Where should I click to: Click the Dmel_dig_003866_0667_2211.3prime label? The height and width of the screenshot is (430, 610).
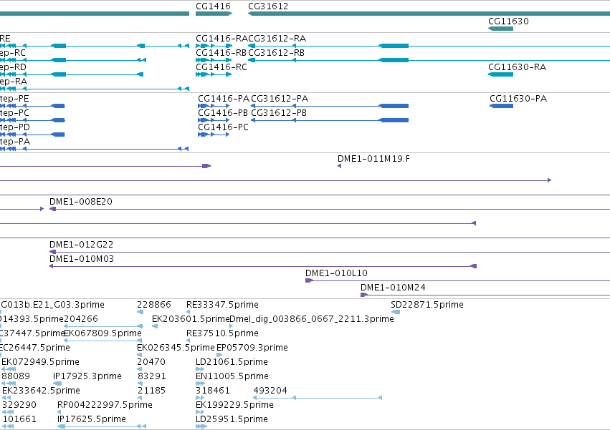312,319
